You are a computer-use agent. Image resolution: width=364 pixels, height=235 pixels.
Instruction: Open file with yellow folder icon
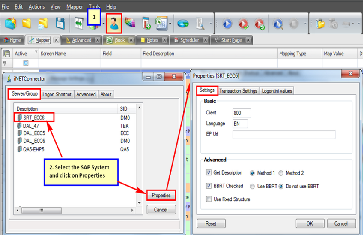click(x=27, y=24)
